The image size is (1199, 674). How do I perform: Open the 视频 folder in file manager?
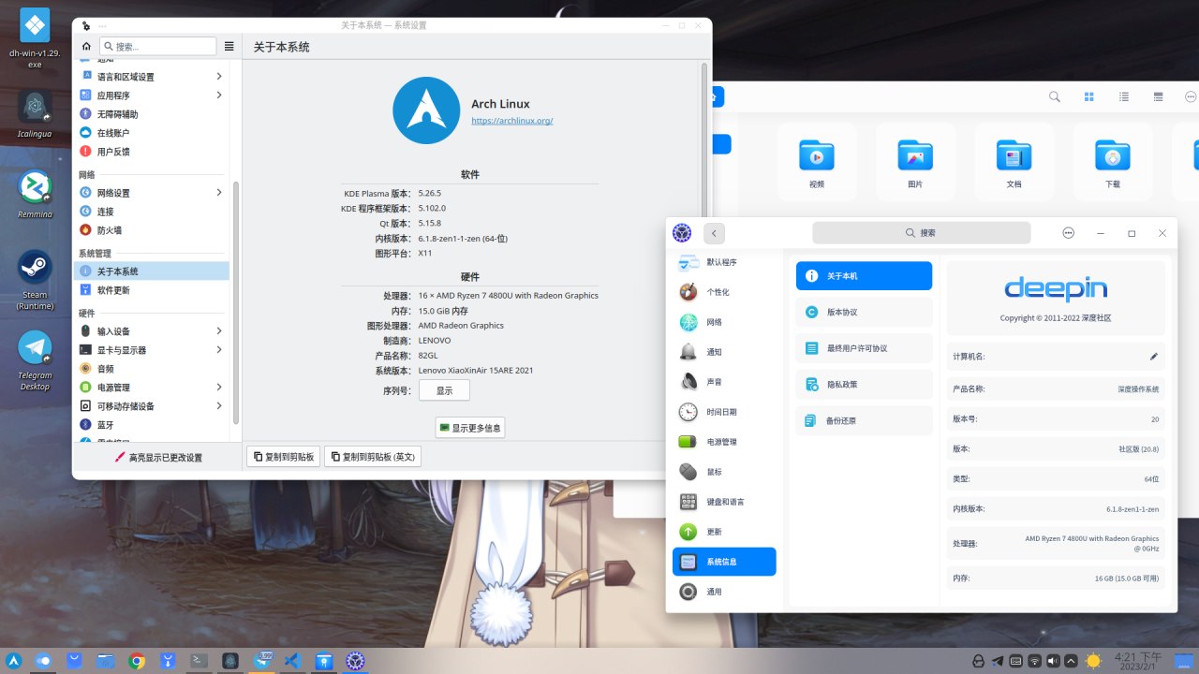[x=816, y=155]
